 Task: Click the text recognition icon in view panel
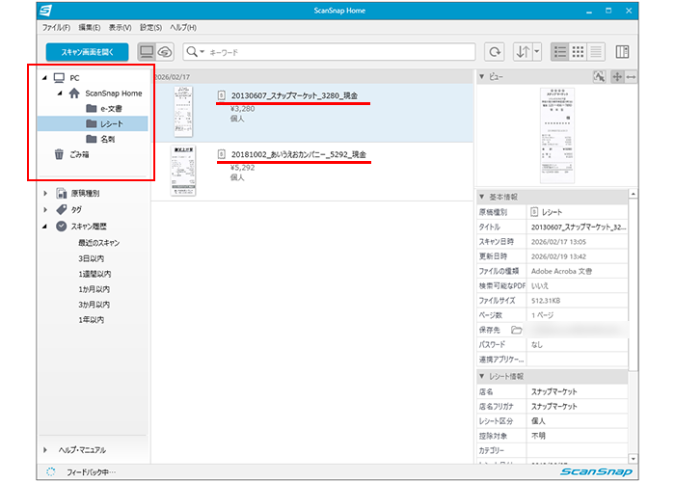pyautogui.click(x=598, y=76)
